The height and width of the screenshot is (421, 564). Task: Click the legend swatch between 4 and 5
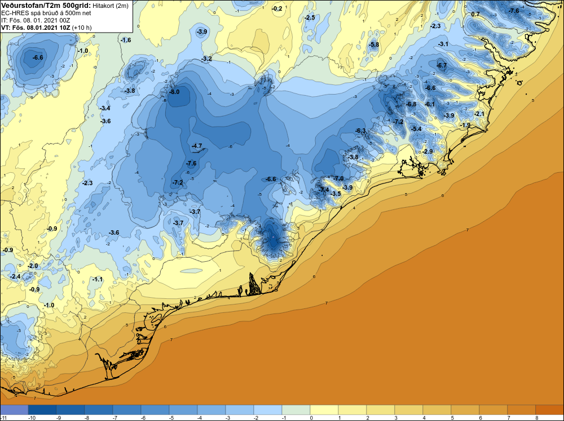click(437, 410)
